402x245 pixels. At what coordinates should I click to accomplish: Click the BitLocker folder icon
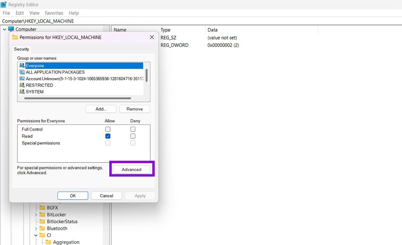coord(42,215)
